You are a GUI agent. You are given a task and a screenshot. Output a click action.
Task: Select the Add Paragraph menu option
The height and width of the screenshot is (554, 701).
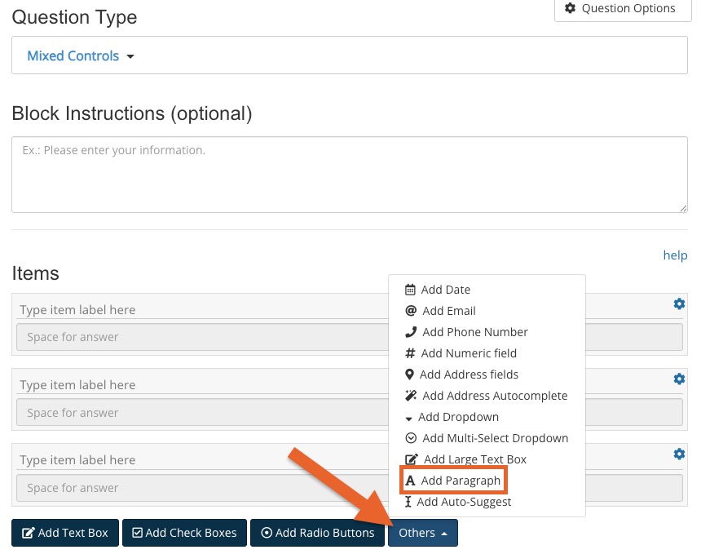[453, 481]
